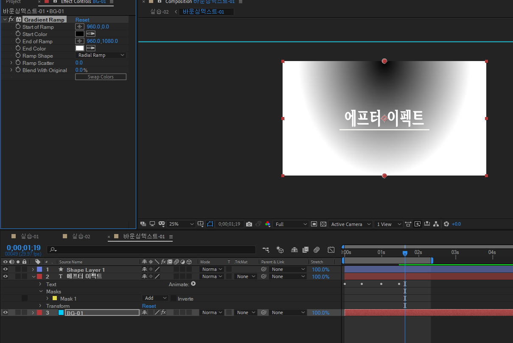
Task: Enable Frame Blending icon in timeline
Action: point(306,250)
